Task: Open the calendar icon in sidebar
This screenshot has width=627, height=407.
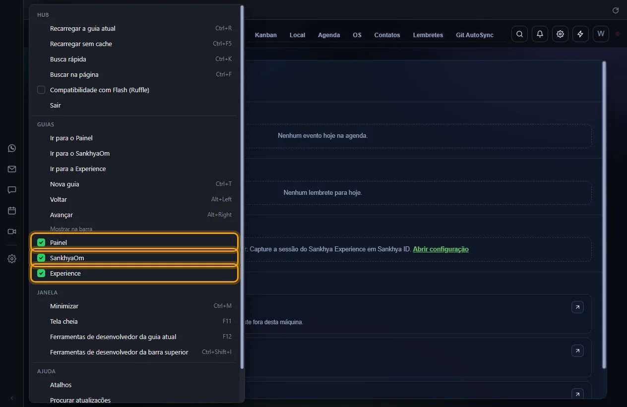Action: pos(12,211)
